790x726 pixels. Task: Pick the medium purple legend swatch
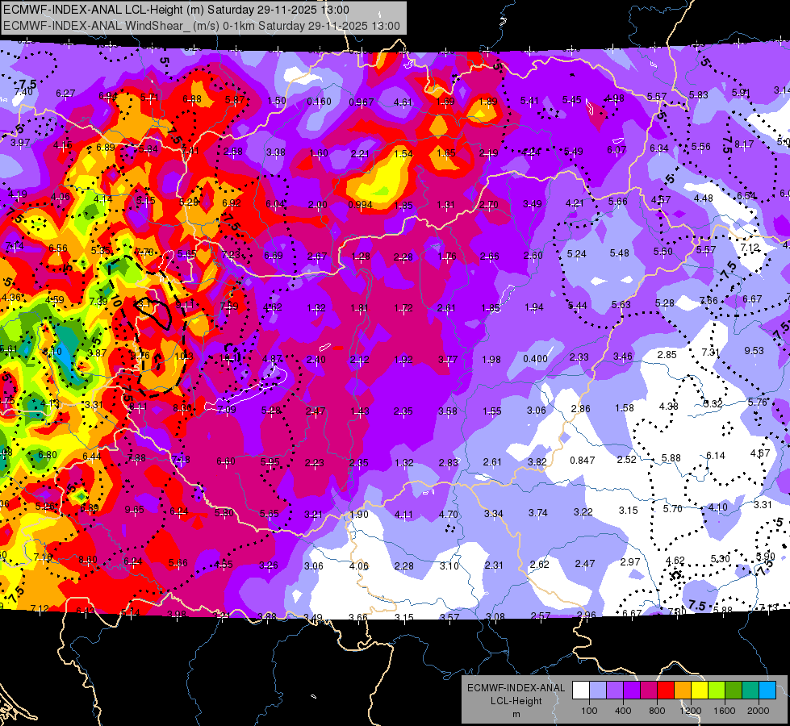click(615, 691)
